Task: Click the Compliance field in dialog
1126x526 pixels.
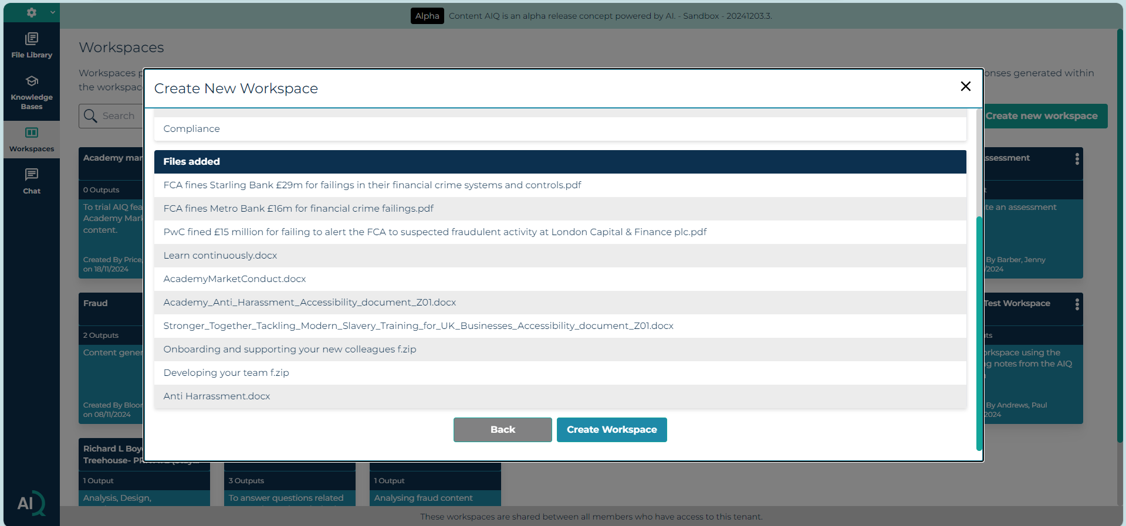Action: tap(560, 129)
